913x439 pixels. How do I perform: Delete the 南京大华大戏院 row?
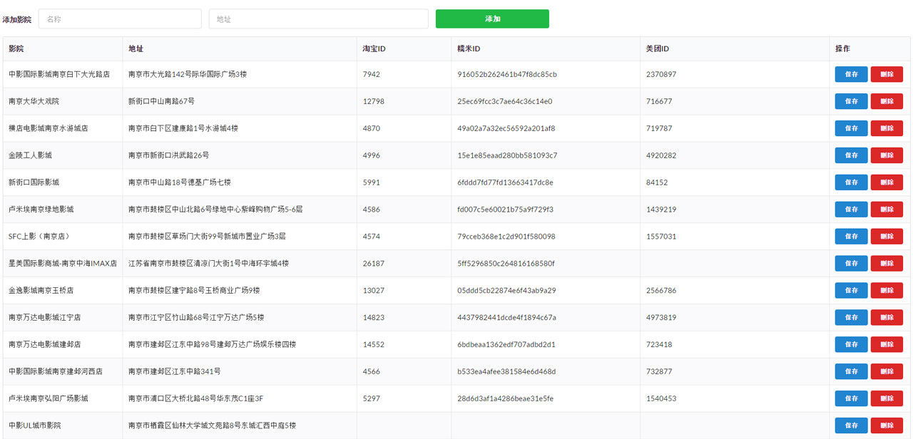coord(887,101)
